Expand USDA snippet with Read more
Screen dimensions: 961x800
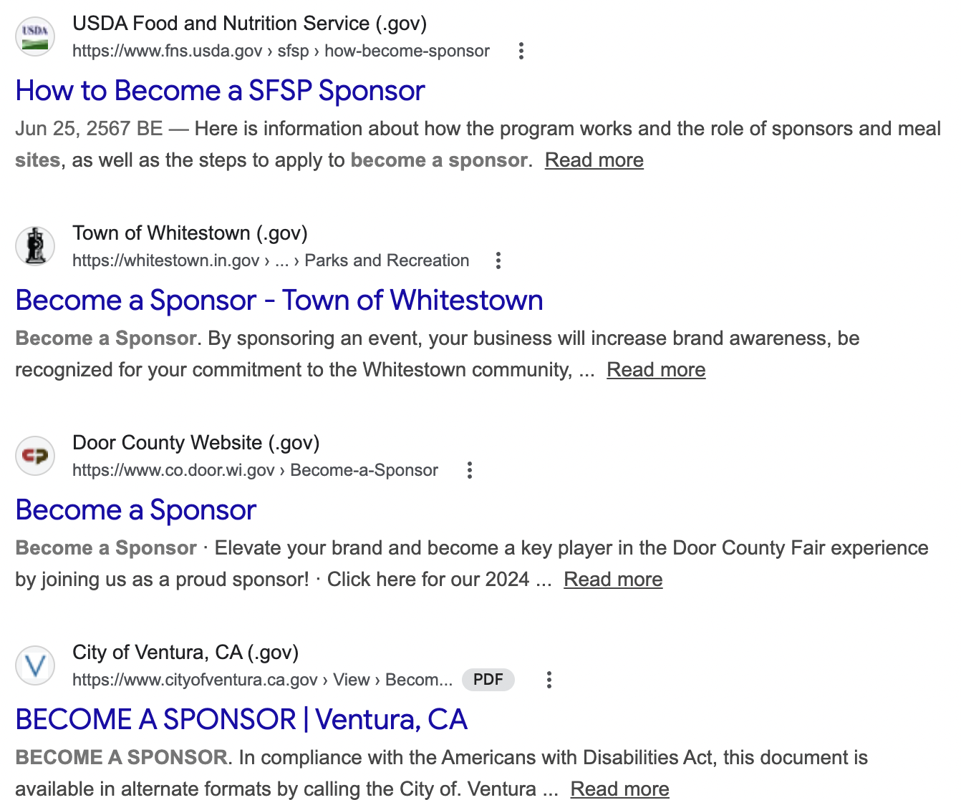pos(594,160)
